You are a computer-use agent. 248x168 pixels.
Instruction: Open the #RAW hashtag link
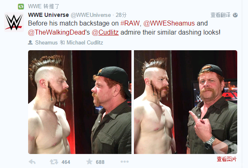point(130,23)
